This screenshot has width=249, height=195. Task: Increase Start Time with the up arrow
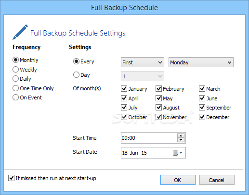pos(181,136)
